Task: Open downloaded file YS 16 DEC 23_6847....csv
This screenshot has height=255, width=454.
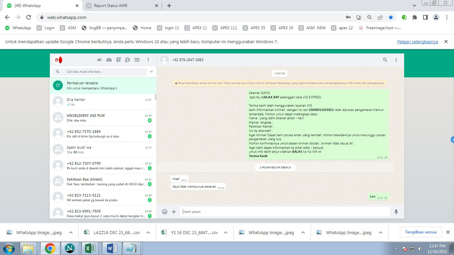Action: [190, 232]
